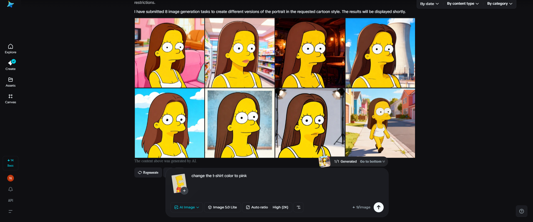
Task: Open the photo studio lights portrait
Action: (310, 123)
